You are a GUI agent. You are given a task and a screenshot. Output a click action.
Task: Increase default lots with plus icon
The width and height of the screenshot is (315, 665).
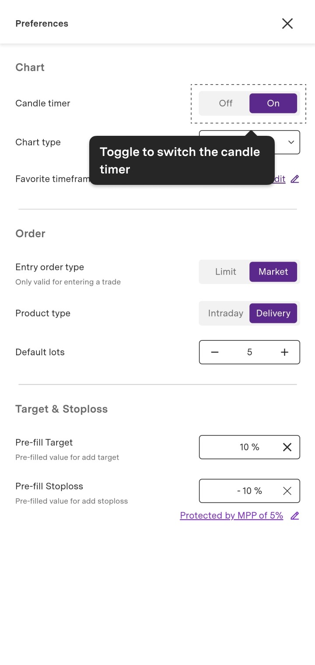tap(284, 352)
